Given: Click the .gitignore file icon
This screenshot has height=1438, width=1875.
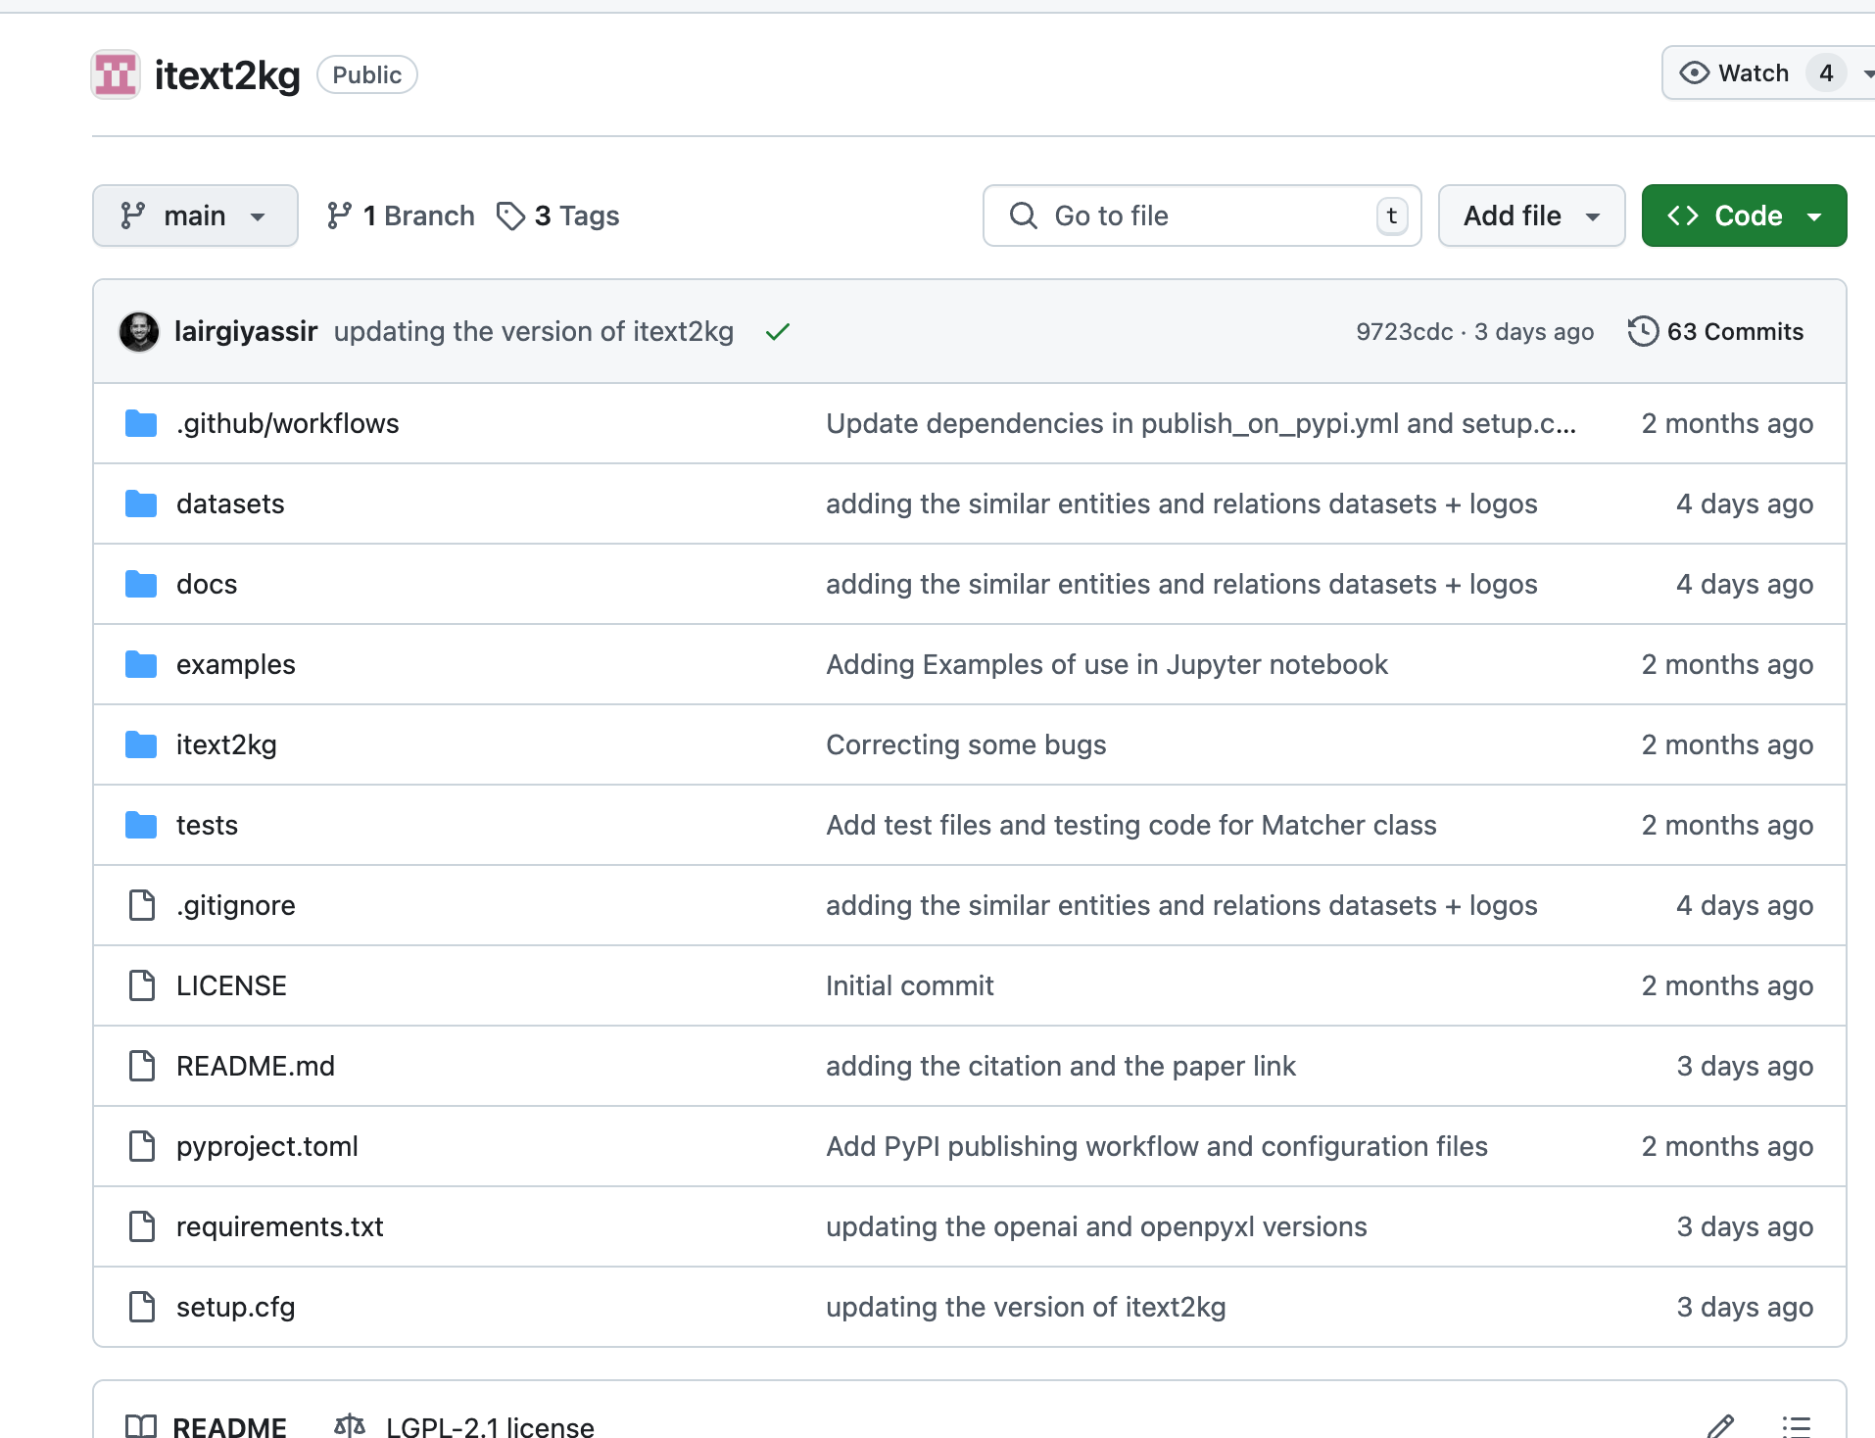Looking at the screenshot, I should [142, 906].
